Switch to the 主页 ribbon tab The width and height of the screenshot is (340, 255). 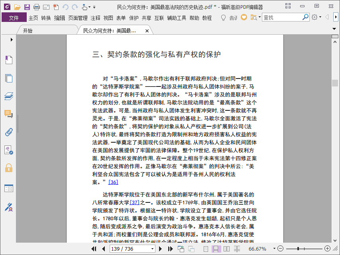33,18
